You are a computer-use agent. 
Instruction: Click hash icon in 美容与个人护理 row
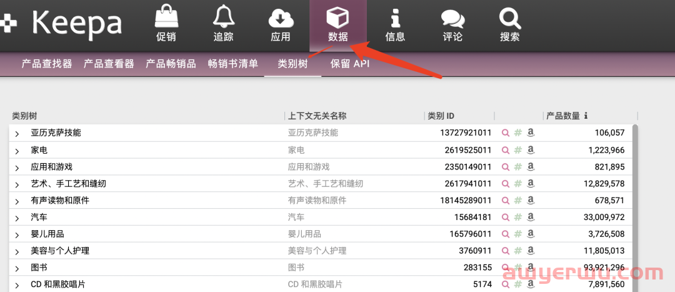(x=518, y=251)
